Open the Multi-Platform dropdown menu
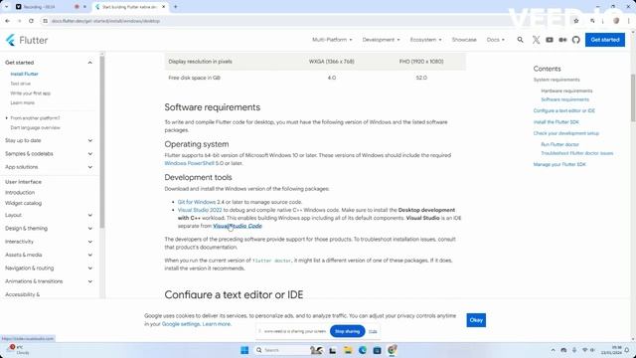The image size is (636, 358). click(332, 40)
